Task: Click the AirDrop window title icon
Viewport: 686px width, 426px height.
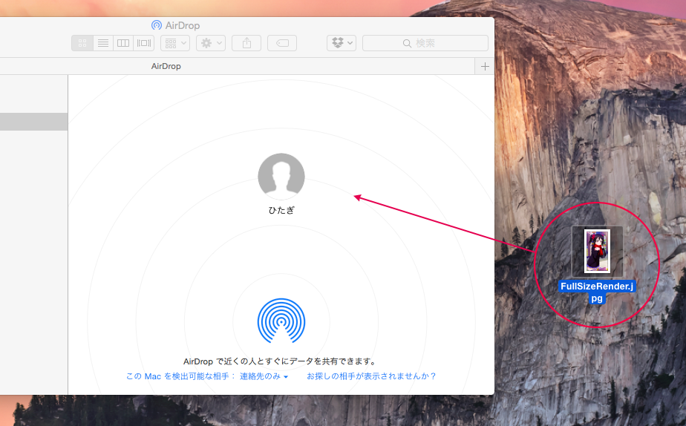Action: 157,25
